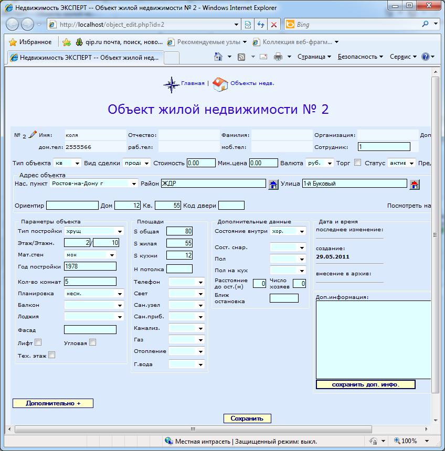Click the Сохранить button
The image size is (445, 451).
click(247, 418)
